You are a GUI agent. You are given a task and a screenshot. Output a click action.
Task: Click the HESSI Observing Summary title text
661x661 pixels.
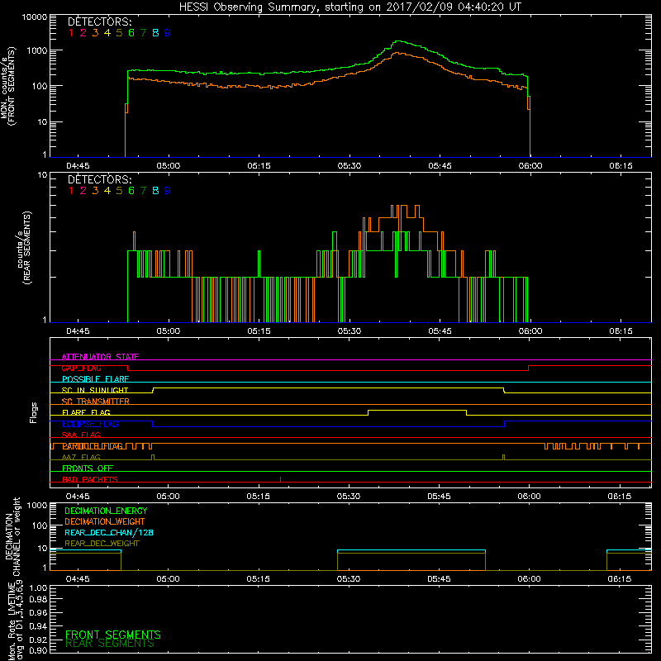(350, 7)
